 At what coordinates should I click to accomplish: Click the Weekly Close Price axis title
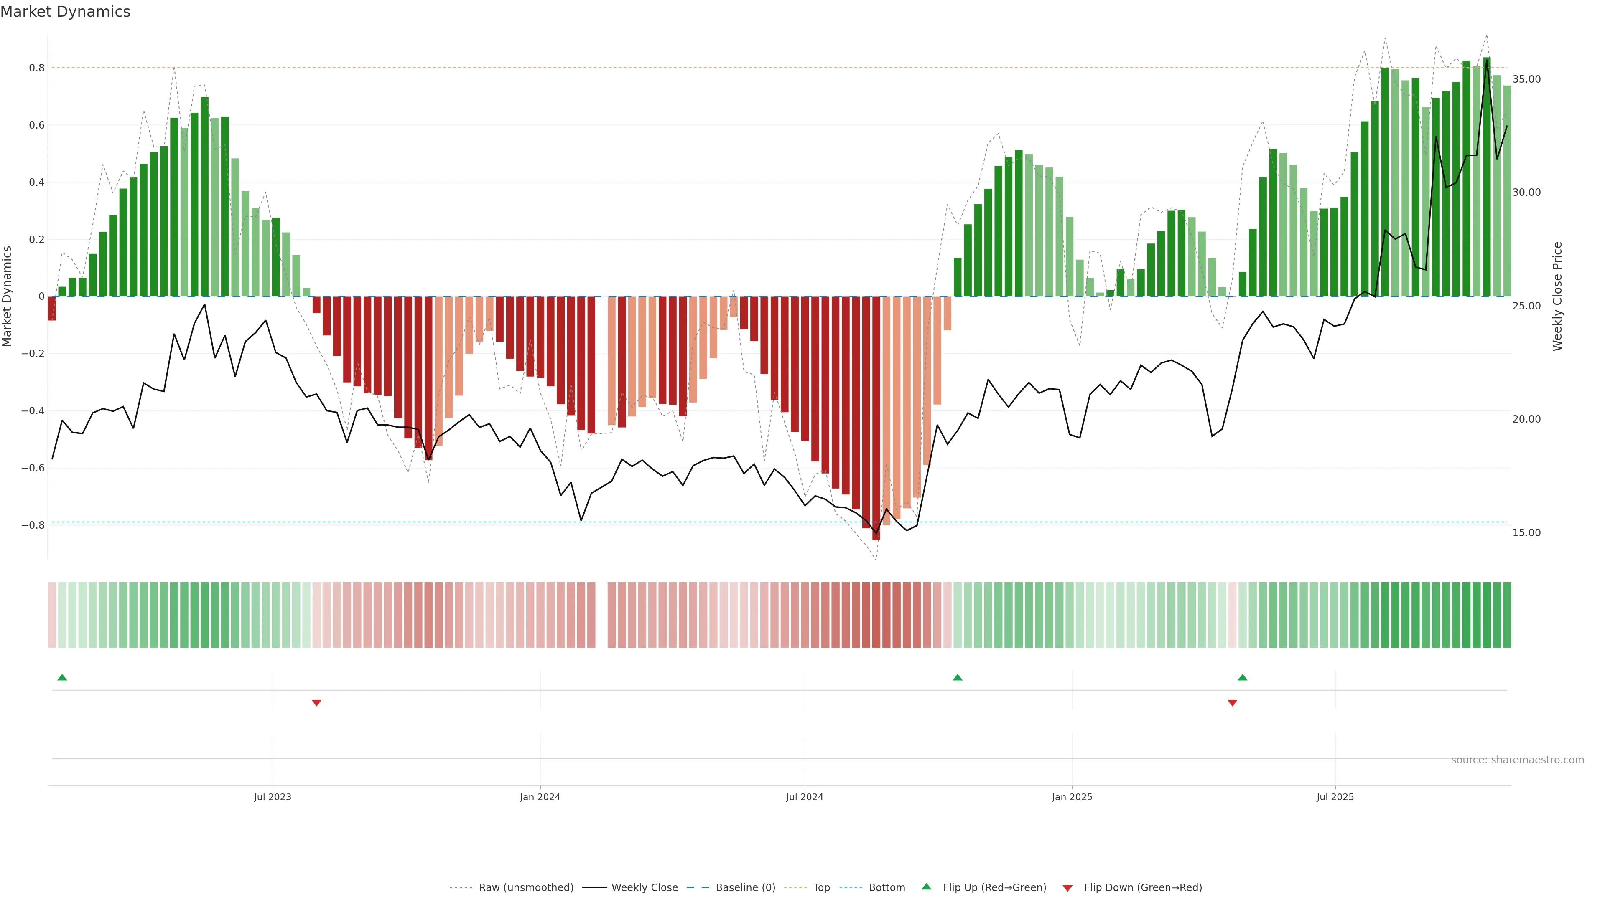coord(1557,296)
